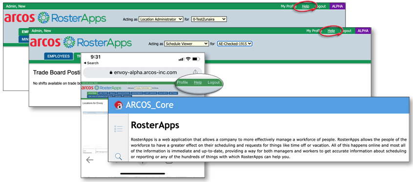
Task: Click the magnifier search icon in help sidebar
Action: tap(119, 157)
